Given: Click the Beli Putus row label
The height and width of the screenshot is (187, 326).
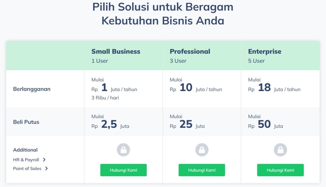Looking at the screenshot, I should [x=26, y=122].
